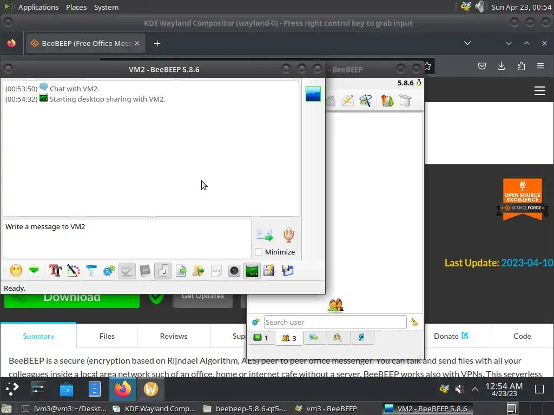This screenshot has width=554, height=415.
Task: Click the Write a message to VM2 field
Action: 127,238
